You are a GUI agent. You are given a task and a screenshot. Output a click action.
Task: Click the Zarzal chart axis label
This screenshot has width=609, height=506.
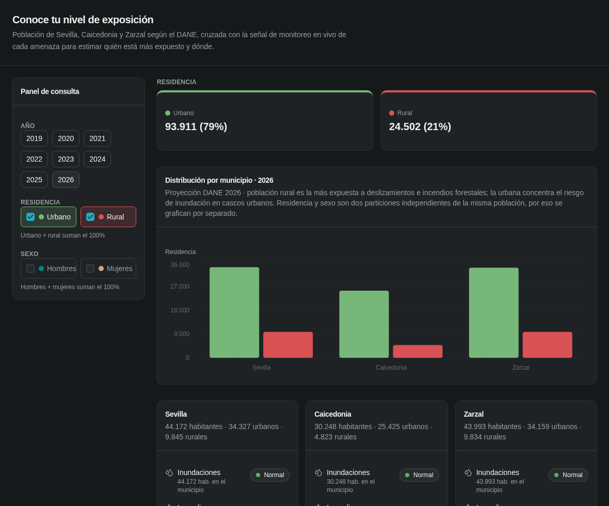[521, 368]
